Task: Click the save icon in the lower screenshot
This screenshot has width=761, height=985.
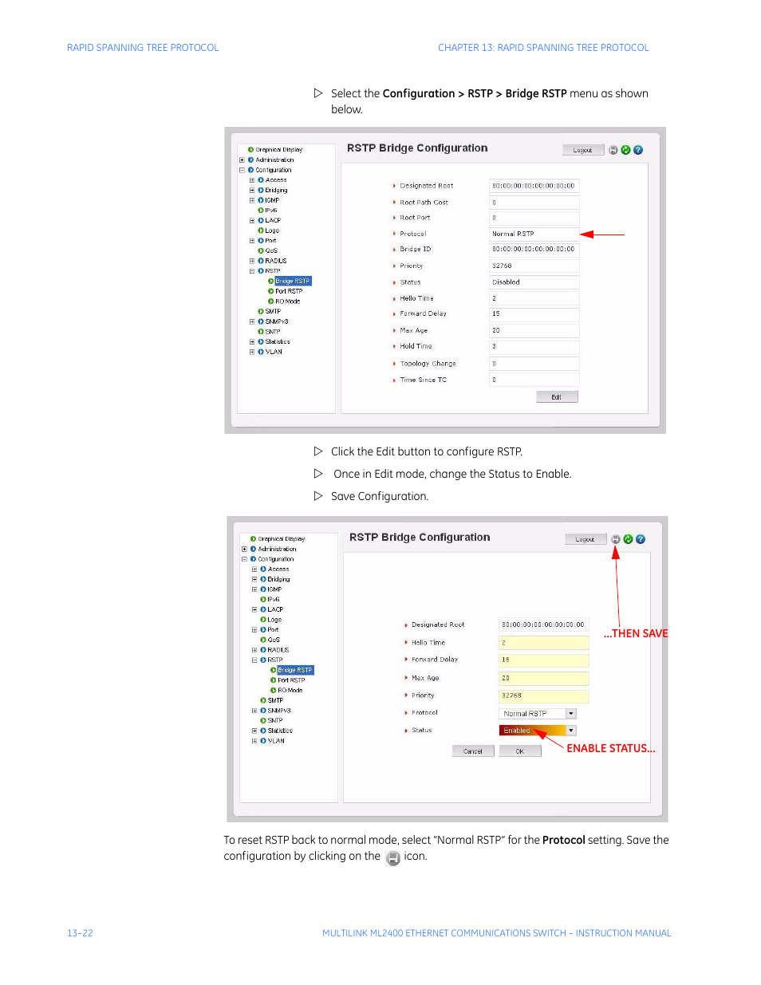Action: (615, 539)
